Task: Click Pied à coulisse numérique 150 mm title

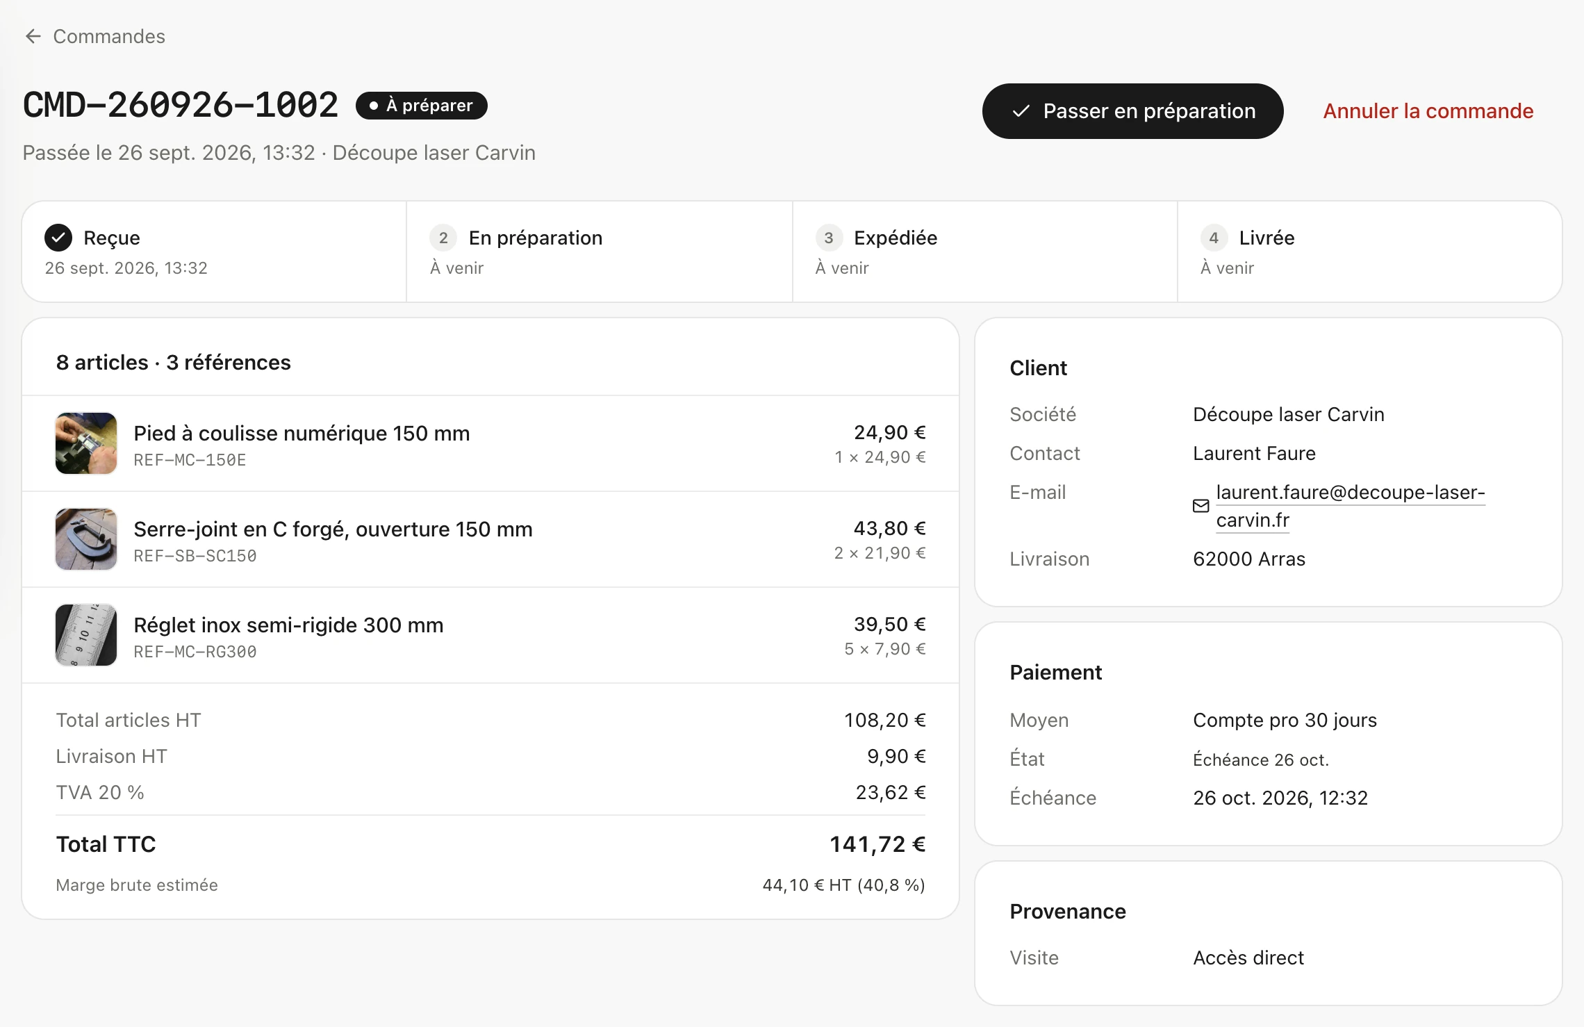Action: pyautogui.click(x=302, y=433)
